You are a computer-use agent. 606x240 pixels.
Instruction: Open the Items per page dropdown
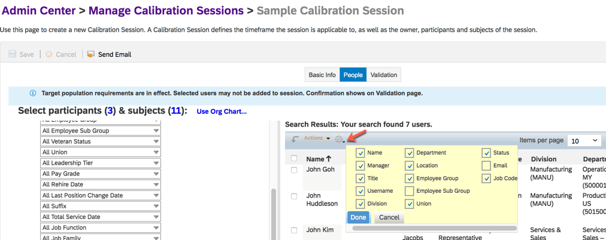(x=583, y=141)
